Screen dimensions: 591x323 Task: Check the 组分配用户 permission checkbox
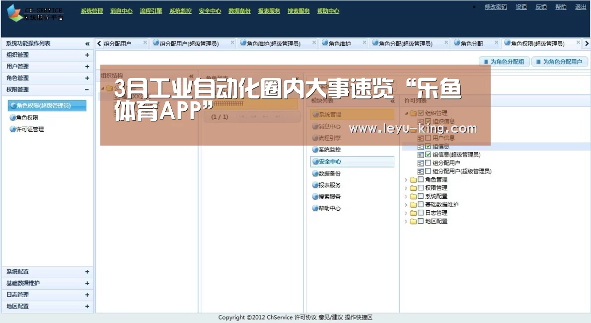(x=428, y=162)
